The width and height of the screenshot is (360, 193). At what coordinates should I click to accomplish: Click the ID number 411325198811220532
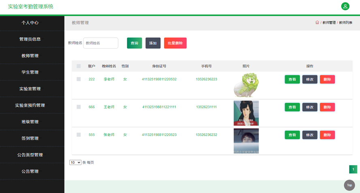pos(159,79)
